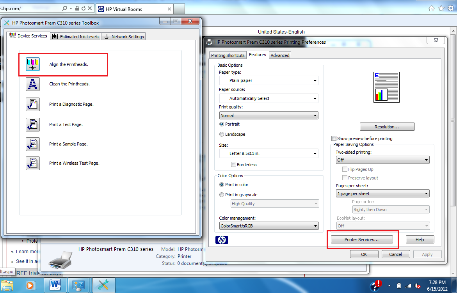This screenshot has width=457, height=293.
Task: Click the United States-English text
Action: click(281, 32)
